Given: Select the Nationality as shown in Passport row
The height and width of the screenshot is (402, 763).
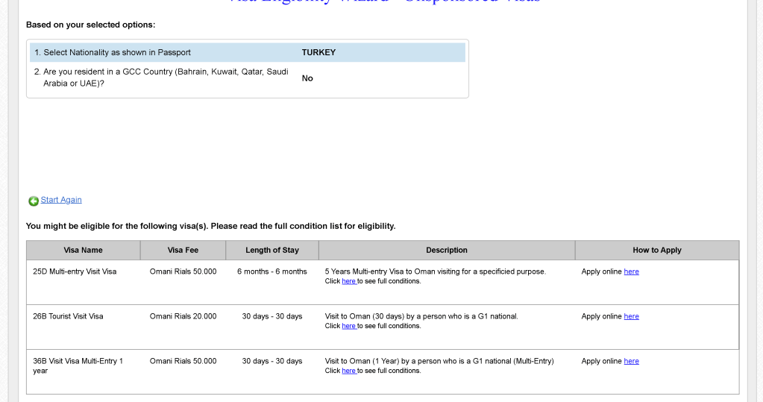Looking at the screenshot, I should click(x=247, y=52).
